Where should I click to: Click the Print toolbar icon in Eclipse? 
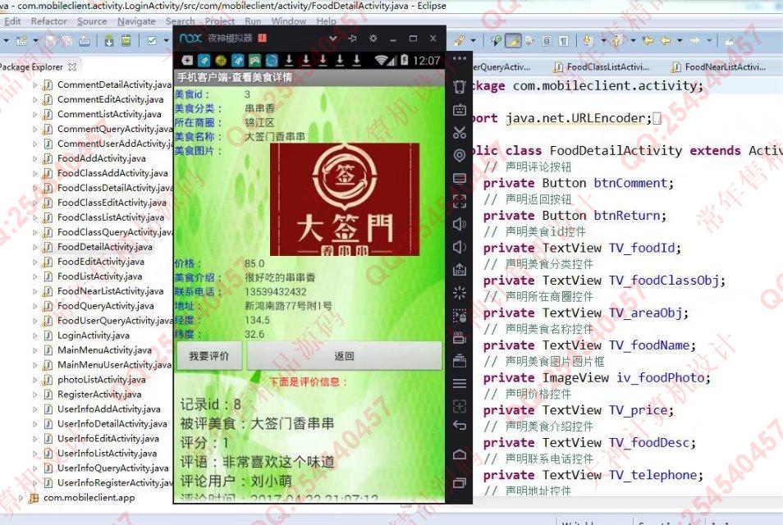[85, 40]
